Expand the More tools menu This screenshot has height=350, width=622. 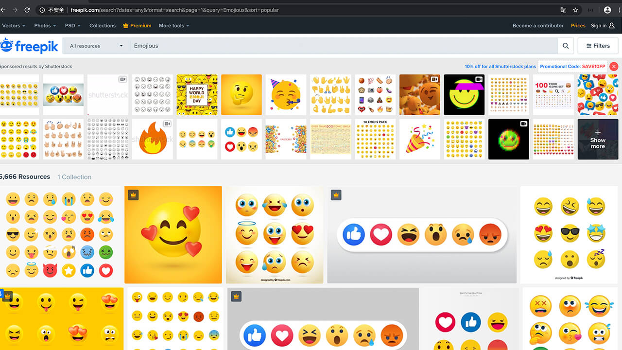coord(173,25)
